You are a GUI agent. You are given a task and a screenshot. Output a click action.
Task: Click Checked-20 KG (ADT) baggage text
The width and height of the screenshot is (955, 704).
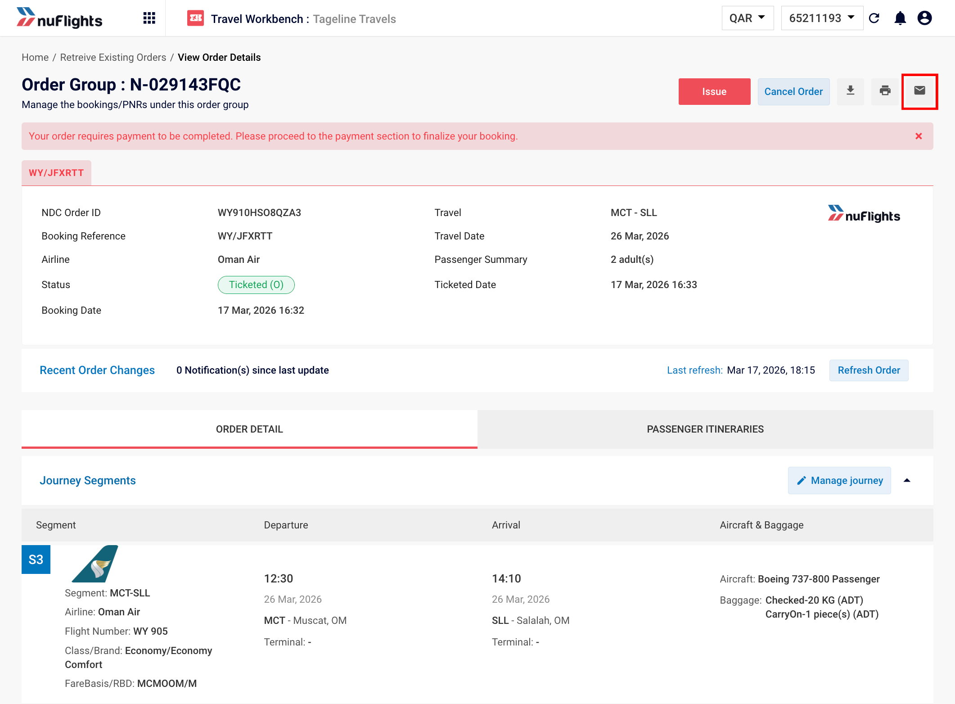tap(814, 600)
